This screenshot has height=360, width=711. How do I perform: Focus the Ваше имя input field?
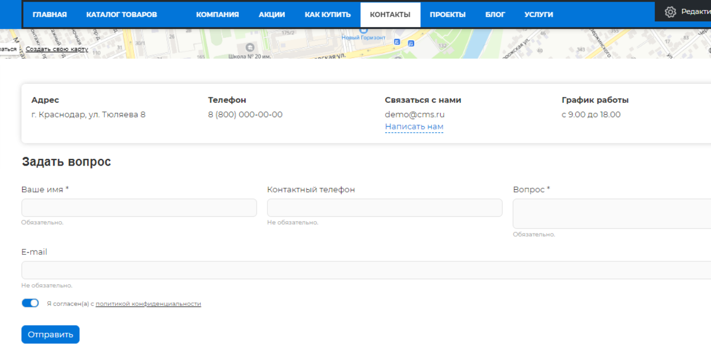click(139, 207)
